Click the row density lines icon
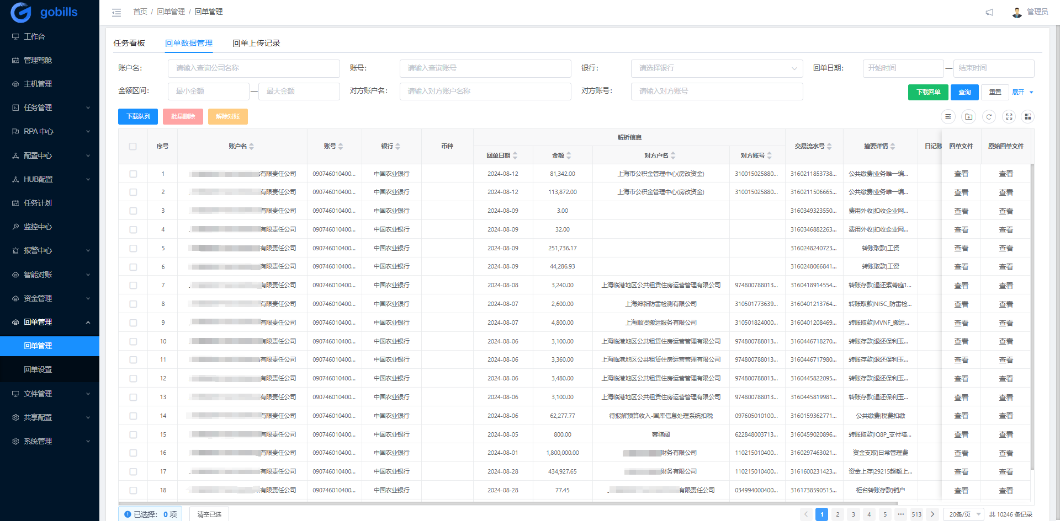The width and height of the screenshot is (1060, 521). (x=948, y=117)
